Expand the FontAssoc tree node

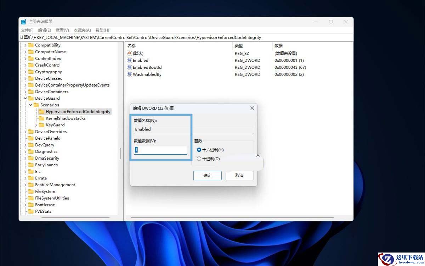tap(25, 205)
